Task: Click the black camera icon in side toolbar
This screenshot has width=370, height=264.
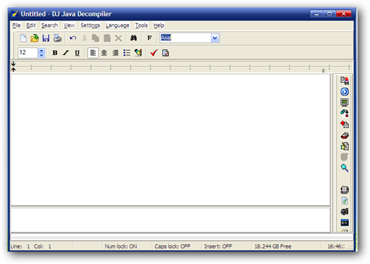Action: (x=345, y=212)
